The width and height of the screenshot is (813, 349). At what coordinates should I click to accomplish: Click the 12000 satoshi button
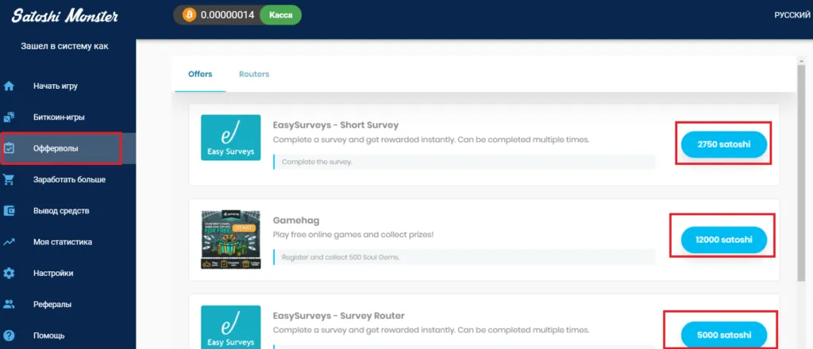click(x=724, y=240)
